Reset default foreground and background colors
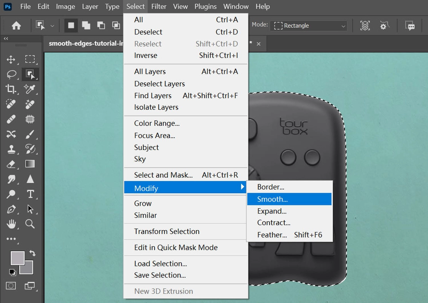The height and width of the screenshot is (303, 428). pyautogui.click(x=12, y=272)
